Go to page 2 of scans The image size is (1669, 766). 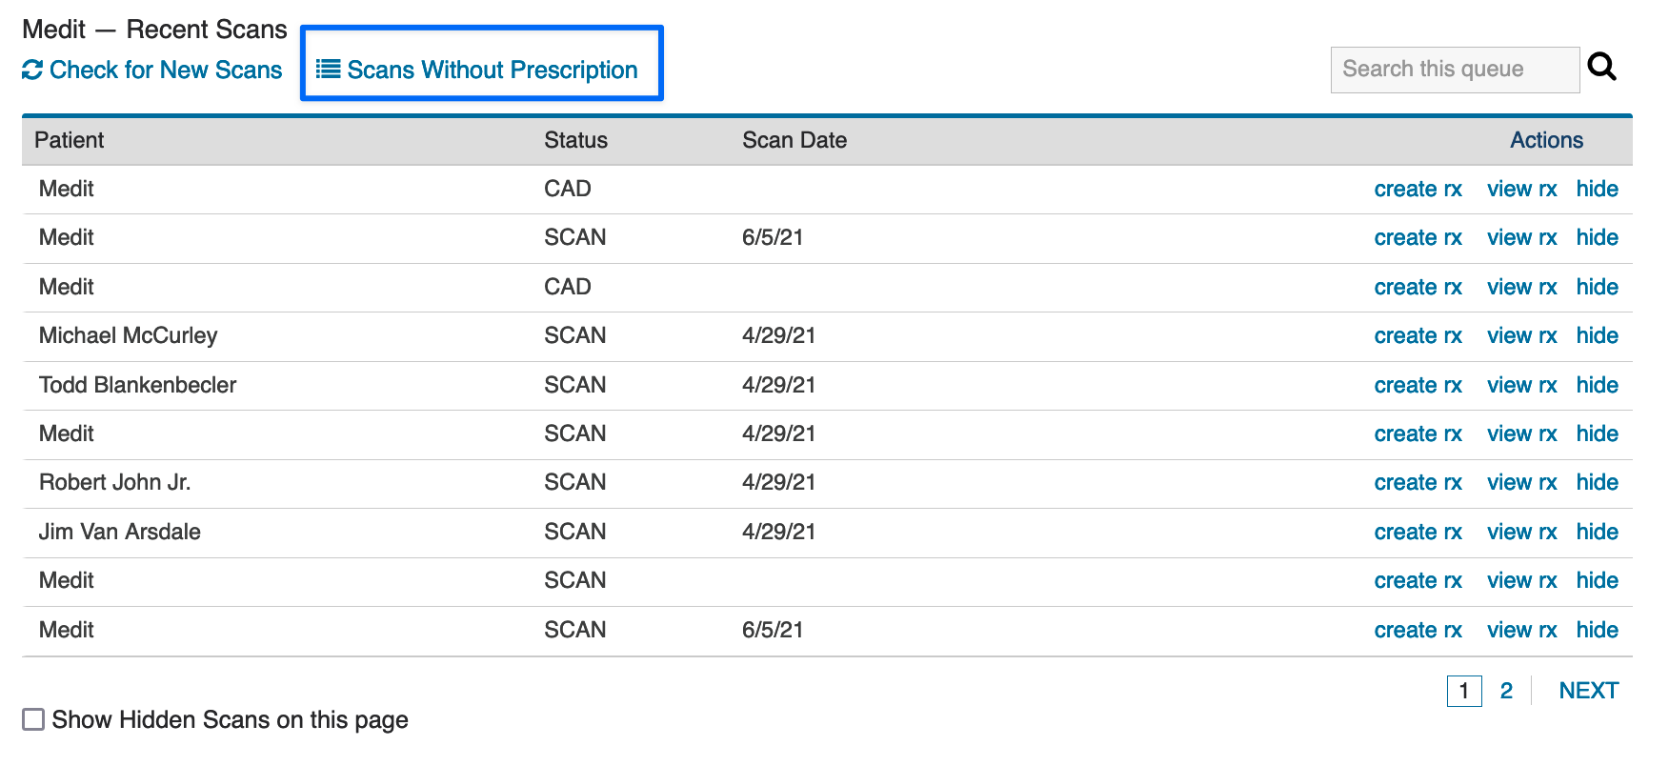1506,691
